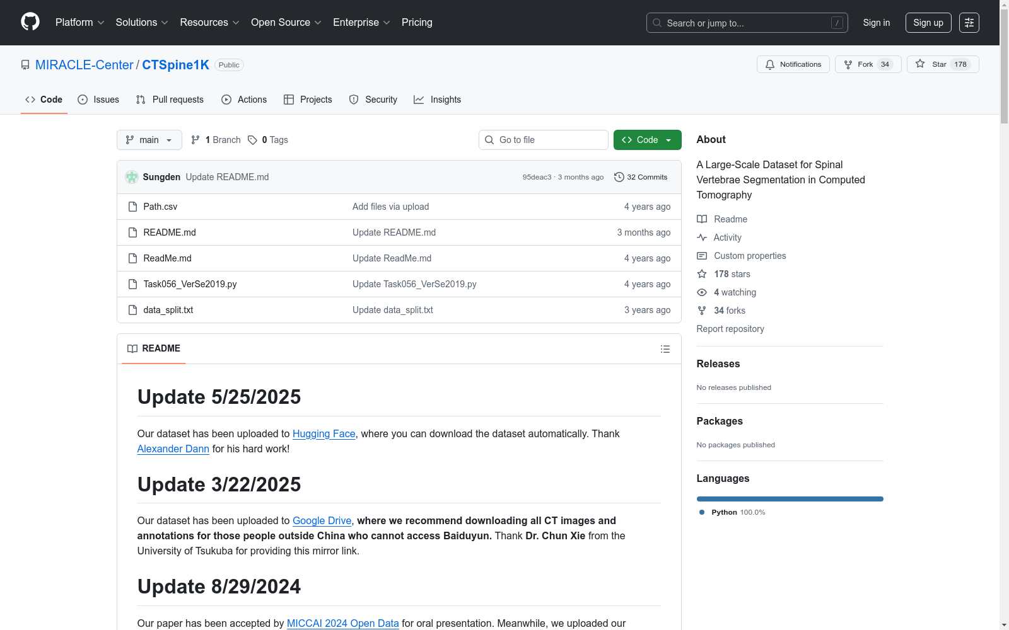The width and height of the screenshot is (1009, 630).
Task: Click the Notifications button
Action: click(793, 64)
